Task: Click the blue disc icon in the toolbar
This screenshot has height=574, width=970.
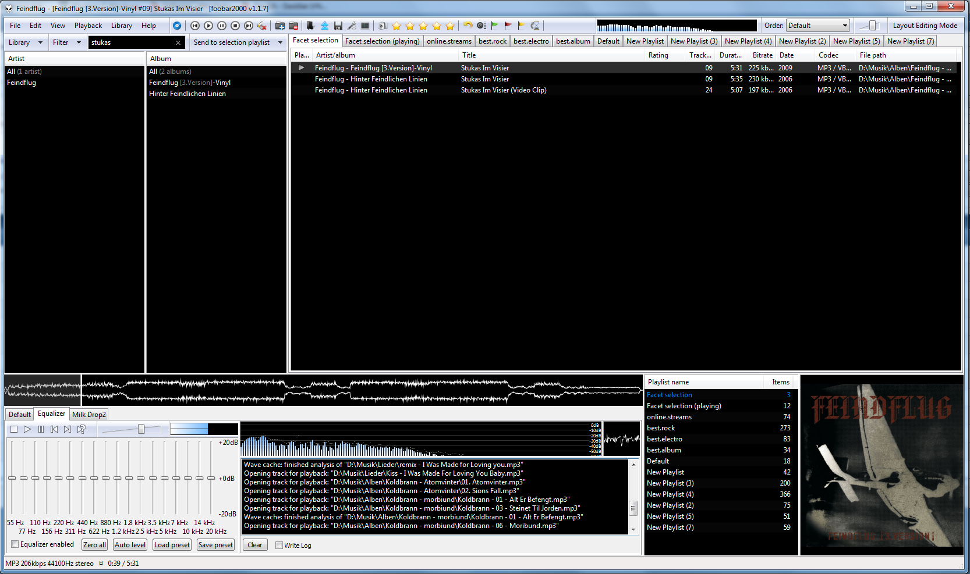Action: tap(177, 26)
